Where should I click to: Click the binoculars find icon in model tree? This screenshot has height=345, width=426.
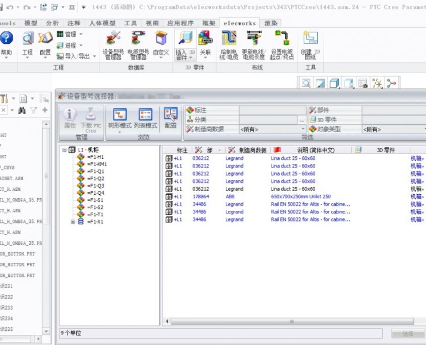pos(22,110)
